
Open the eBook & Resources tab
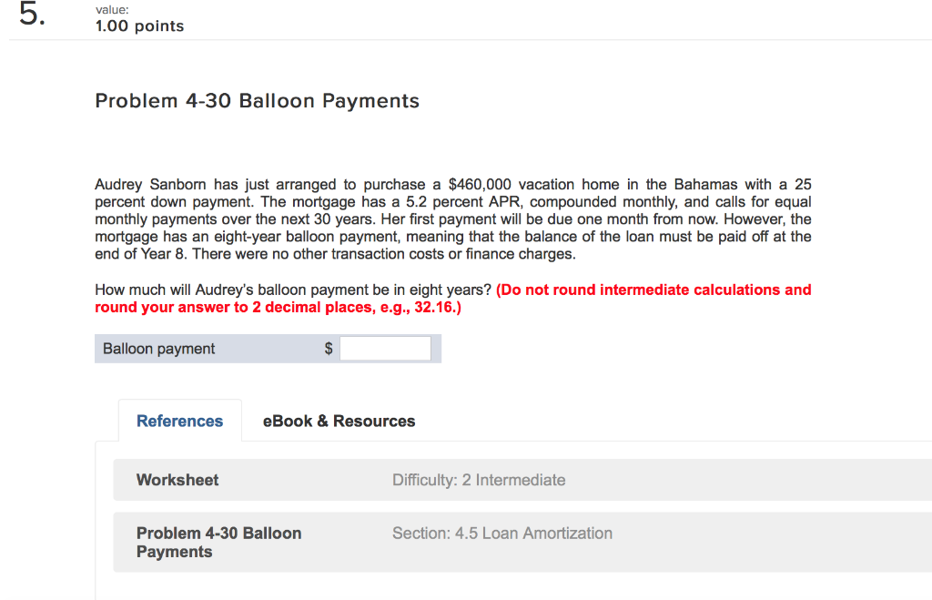pyautogui.click(x=339, y=421)
